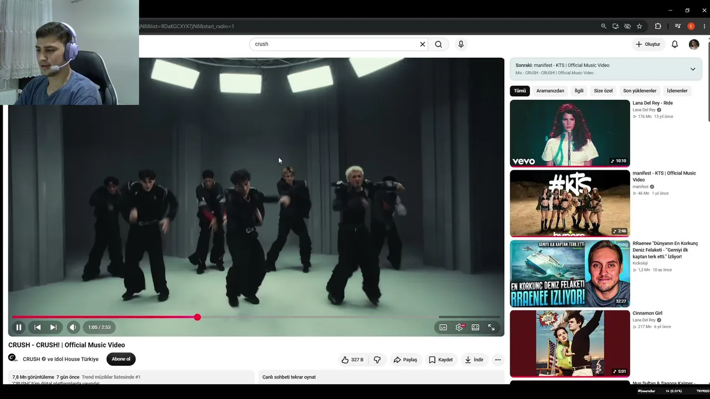Open the Cinnamon Girl thumbnail

click(570, 344)
